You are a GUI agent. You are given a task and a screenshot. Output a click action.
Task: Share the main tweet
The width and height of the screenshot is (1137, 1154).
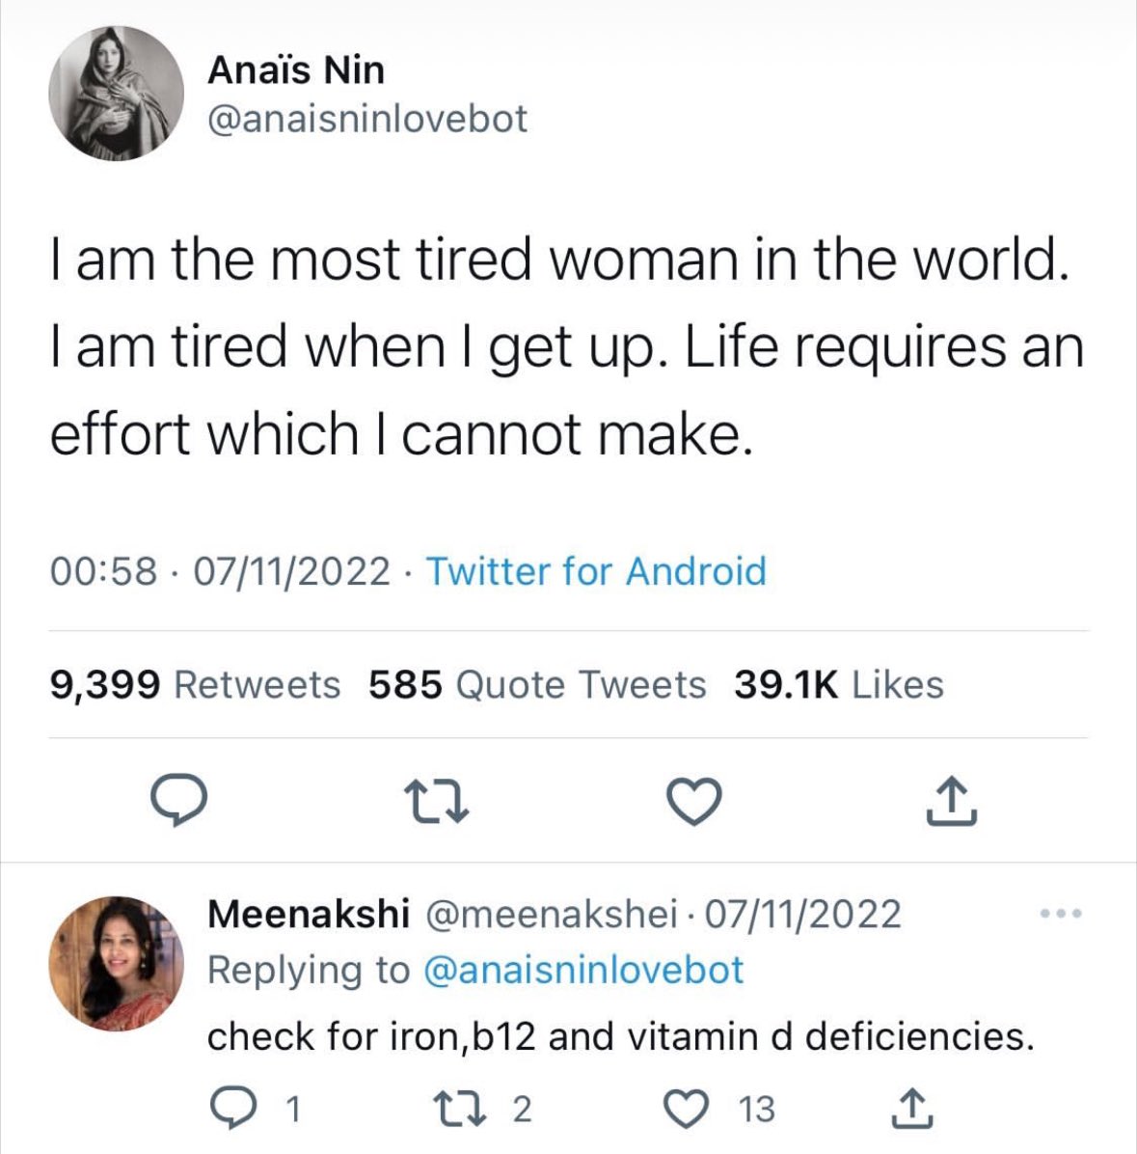click(951, 803)
